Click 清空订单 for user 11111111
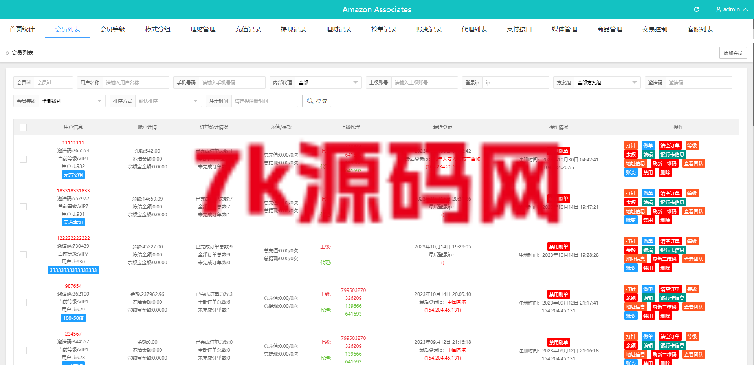Screen dimensions: 754x365 click(670, 146)
